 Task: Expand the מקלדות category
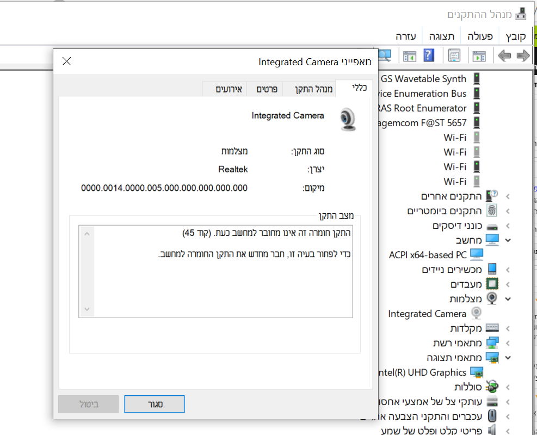point(508,328)
